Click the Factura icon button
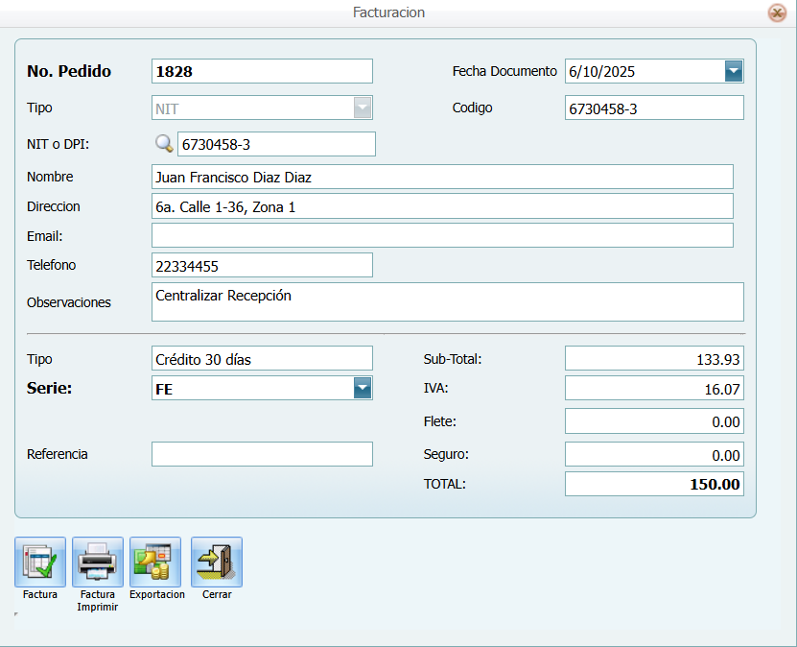The height and width of the screenshot is (647, 797). [x=40, y=562]
